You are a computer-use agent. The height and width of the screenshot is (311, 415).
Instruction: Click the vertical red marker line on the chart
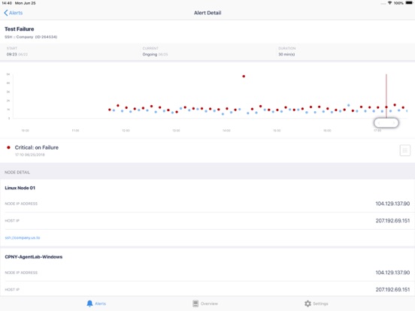[386, 95]
